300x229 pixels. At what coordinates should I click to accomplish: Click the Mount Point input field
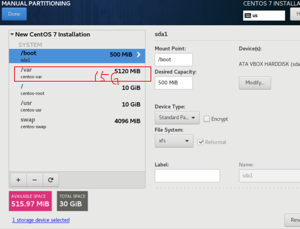[173, 59]
